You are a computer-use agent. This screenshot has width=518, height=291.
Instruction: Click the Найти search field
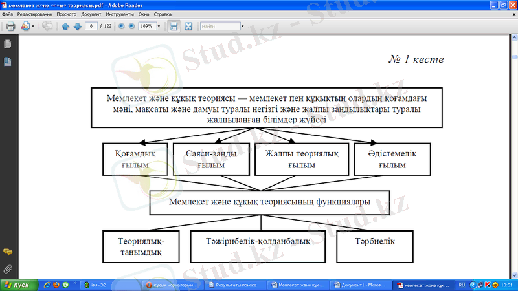(x=220, y=26)
